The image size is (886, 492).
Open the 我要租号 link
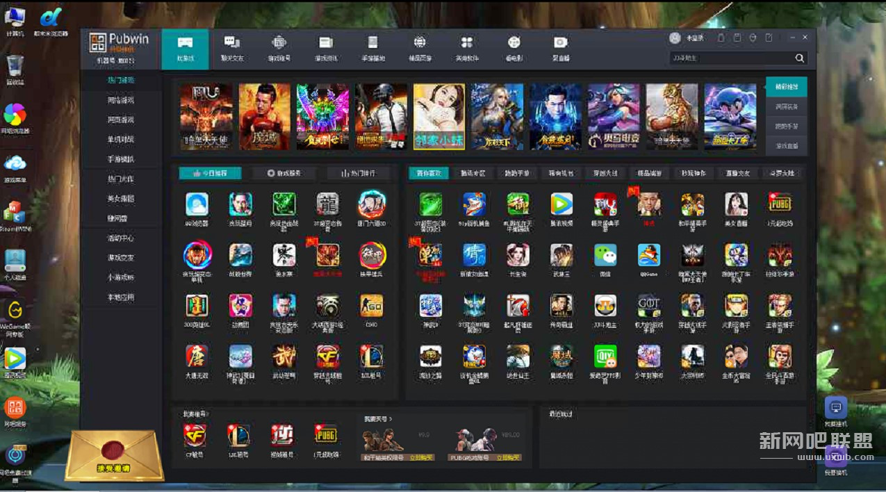(x=196, y=414)
